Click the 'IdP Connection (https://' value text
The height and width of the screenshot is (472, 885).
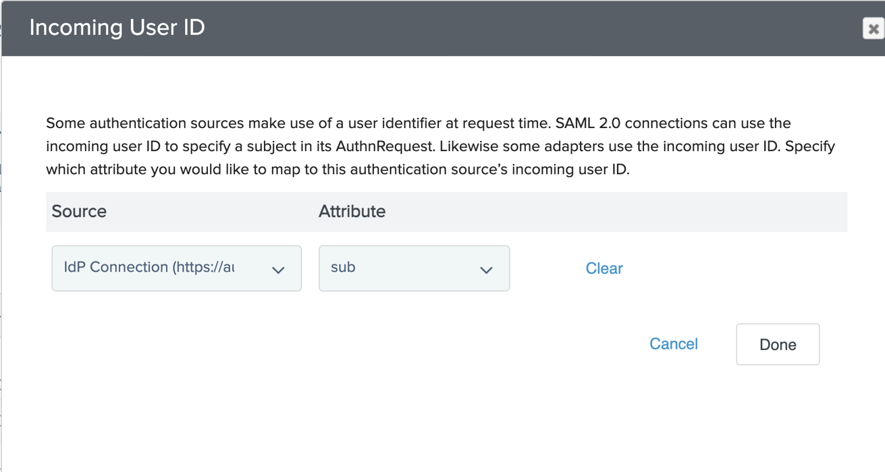point(149,267)
